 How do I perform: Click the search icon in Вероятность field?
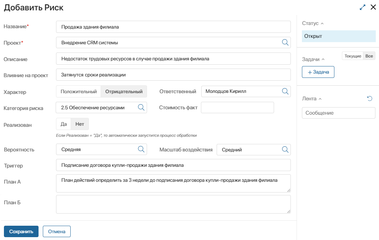(141, 149)
